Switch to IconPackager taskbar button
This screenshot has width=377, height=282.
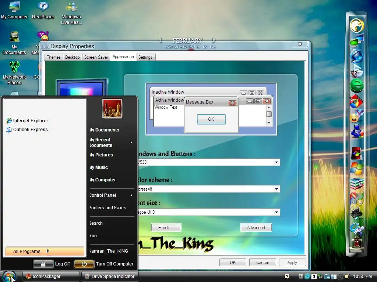click(x=51, y=276)
